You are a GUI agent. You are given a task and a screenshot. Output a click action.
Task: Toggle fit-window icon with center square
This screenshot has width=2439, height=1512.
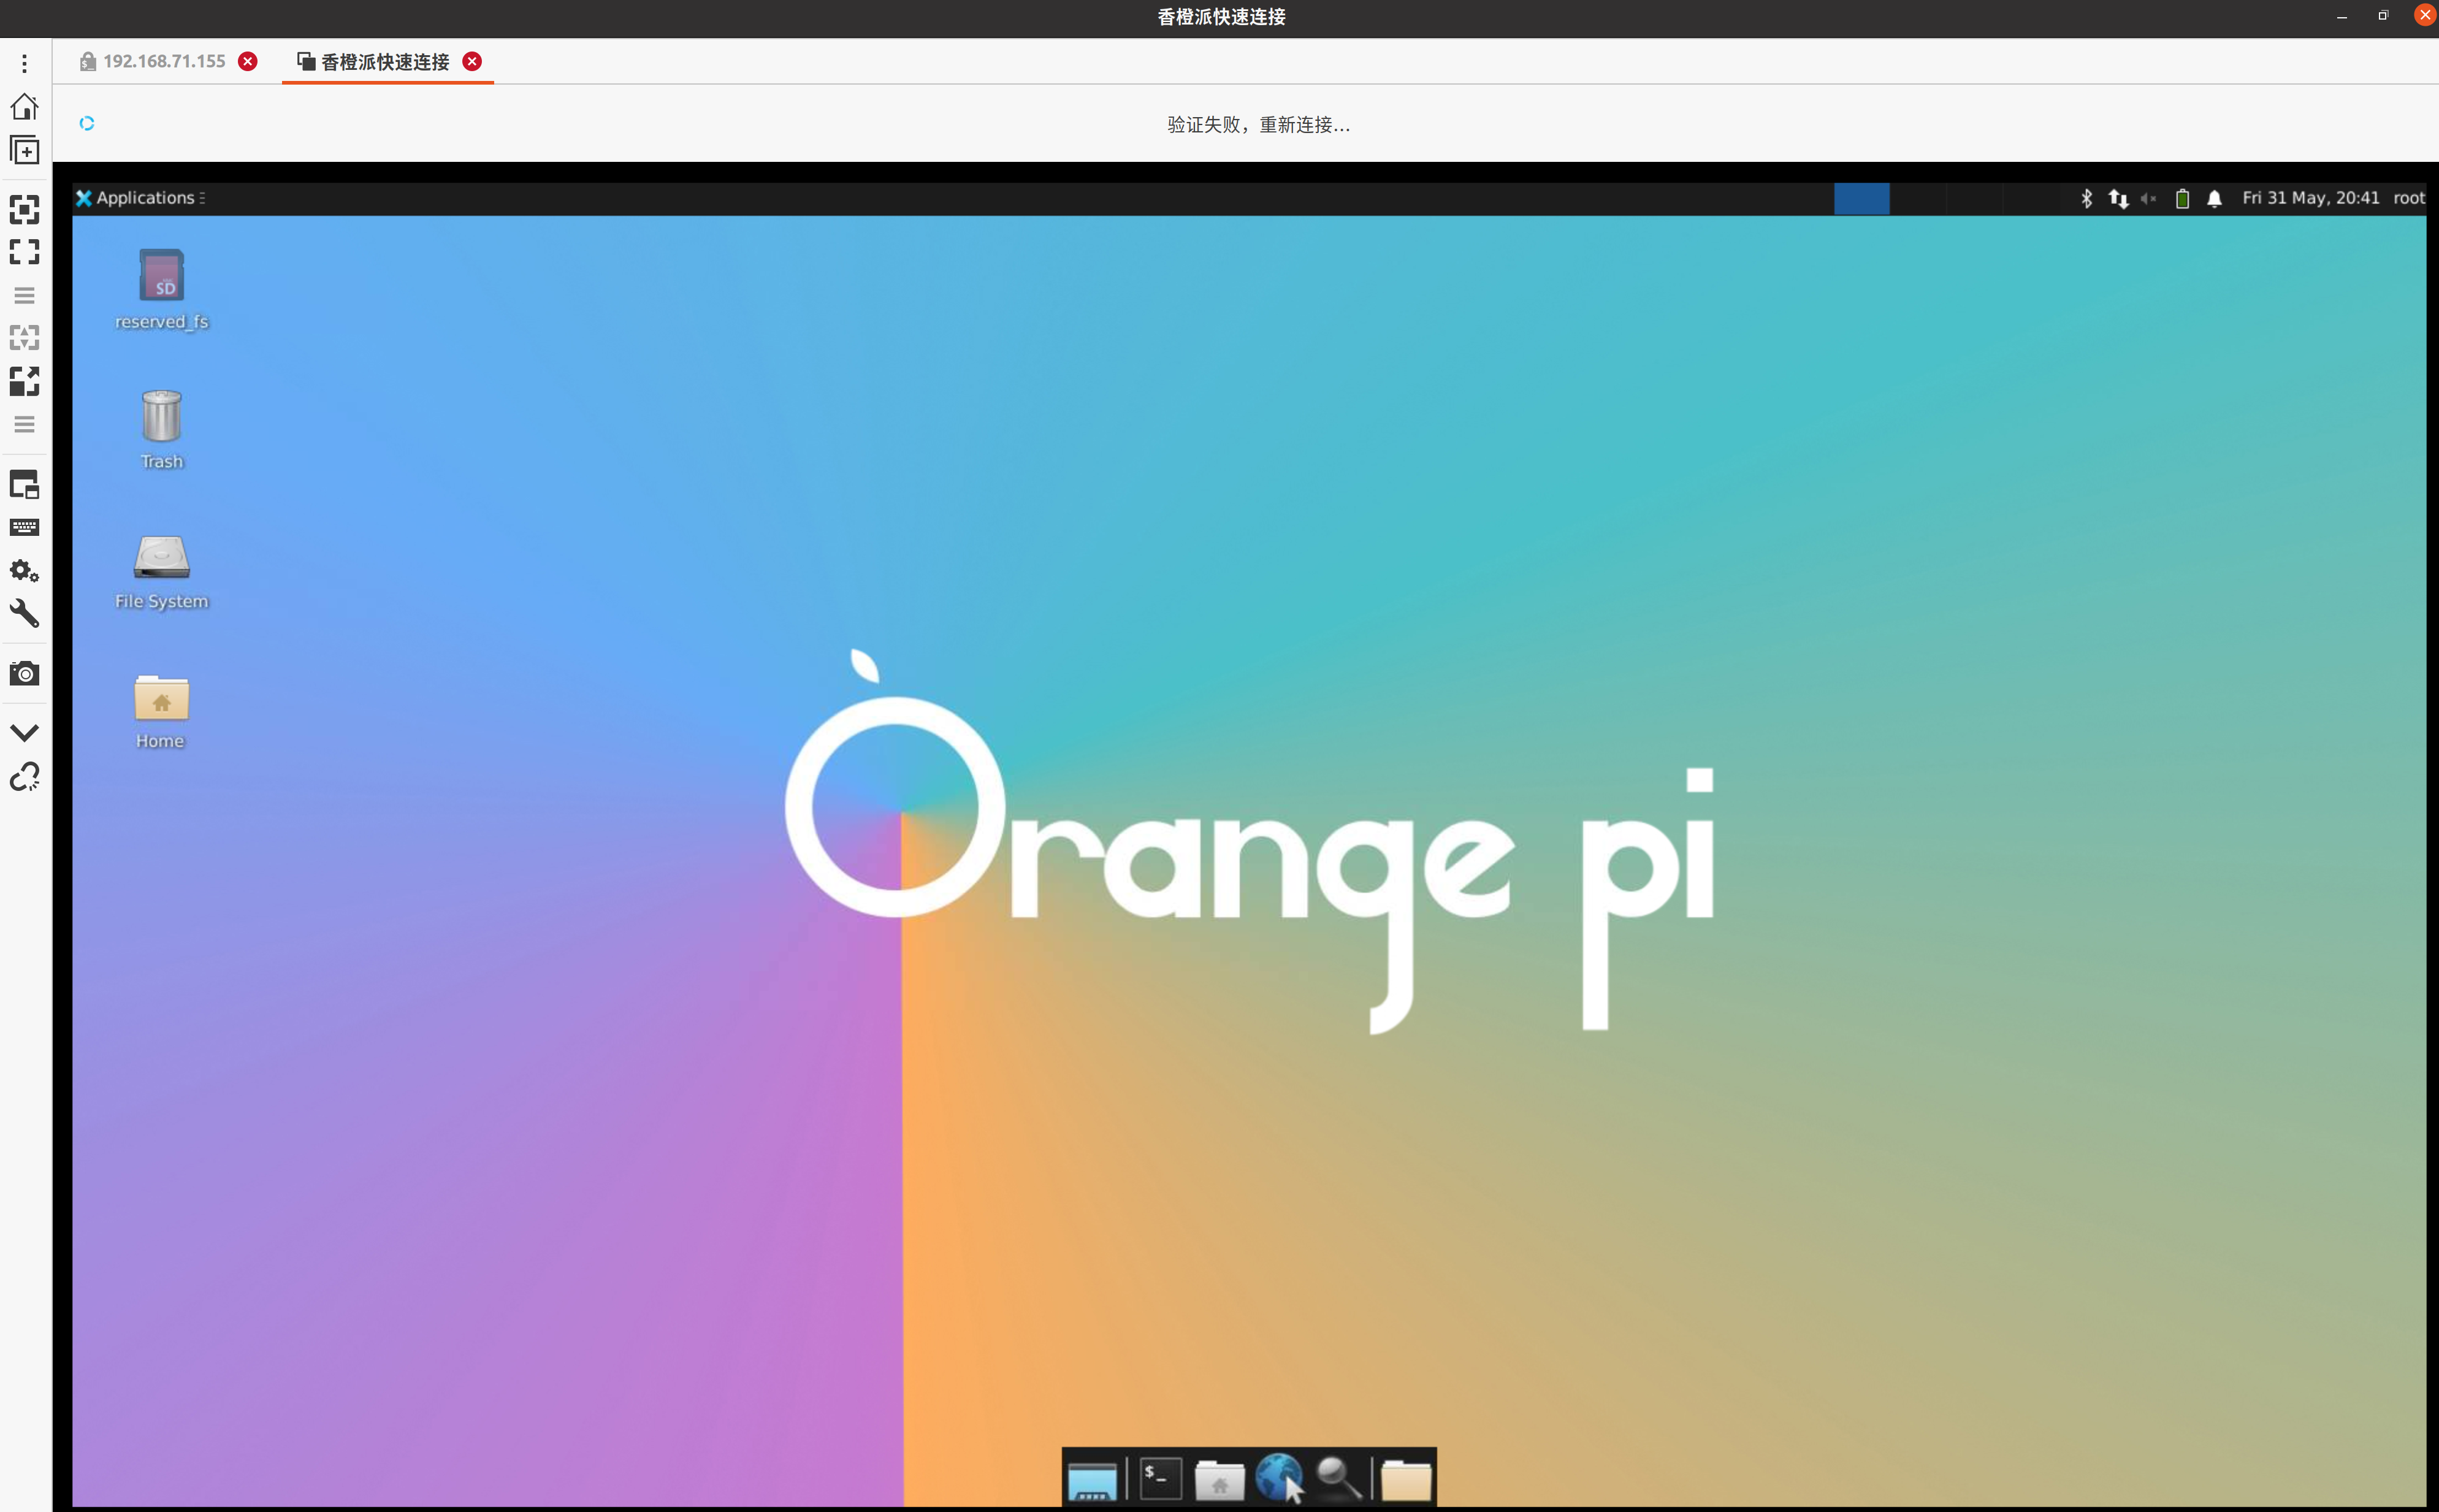(x=24, y=209)
